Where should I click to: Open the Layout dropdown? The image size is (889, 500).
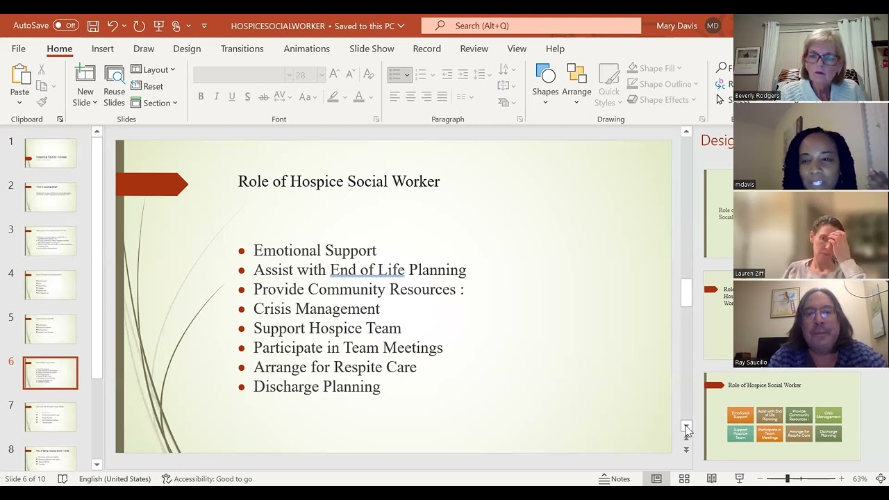pos(153,69)
